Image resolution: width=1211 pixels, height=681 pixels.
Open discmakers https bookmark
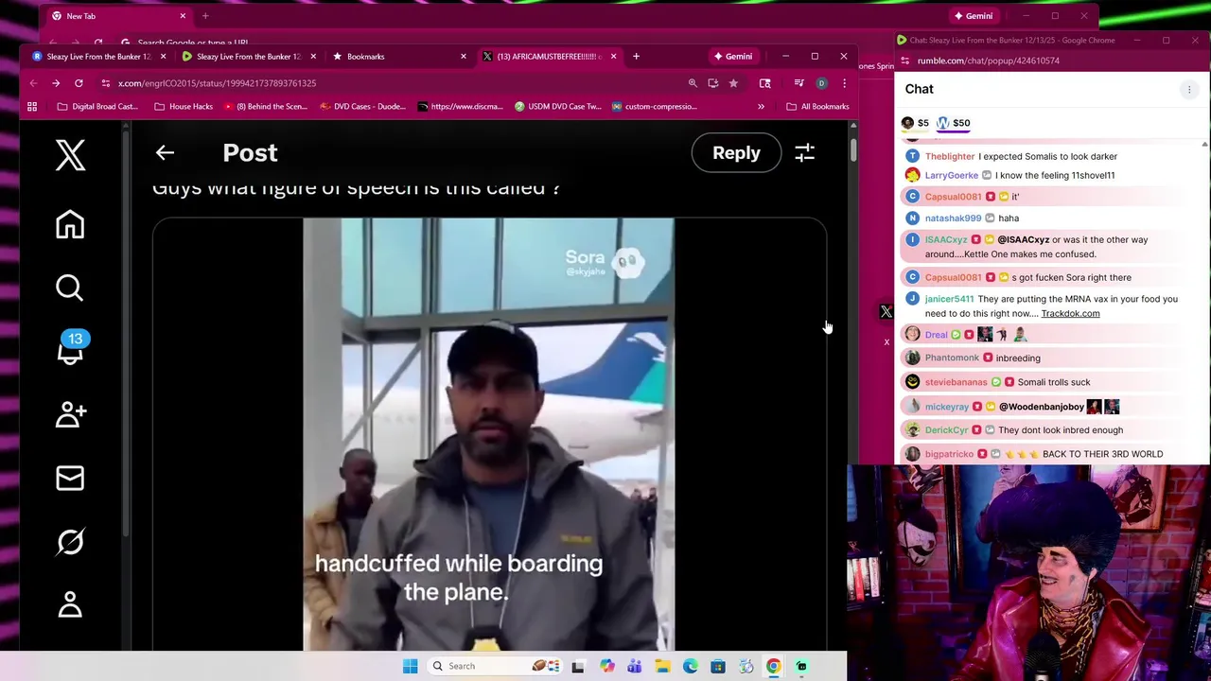point(460,107)
